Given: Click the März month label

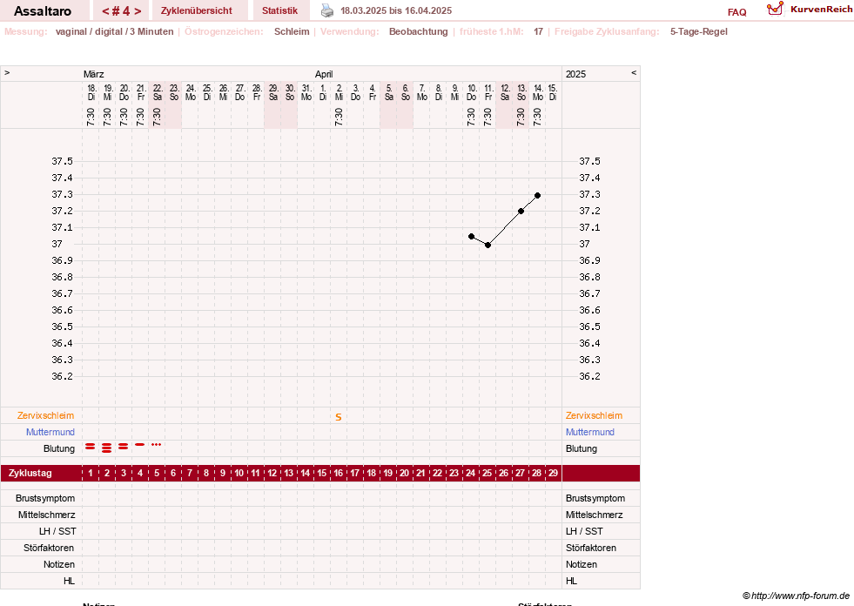Looking at the screenshot, I should [94, 74].
